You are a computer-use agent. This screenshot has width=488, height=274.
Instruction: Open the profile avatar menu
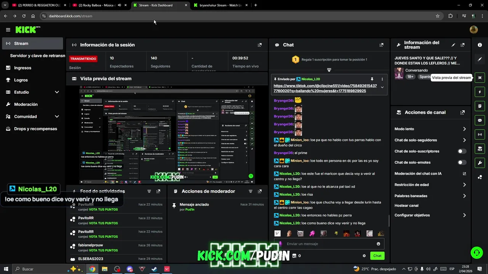(474, 30)
